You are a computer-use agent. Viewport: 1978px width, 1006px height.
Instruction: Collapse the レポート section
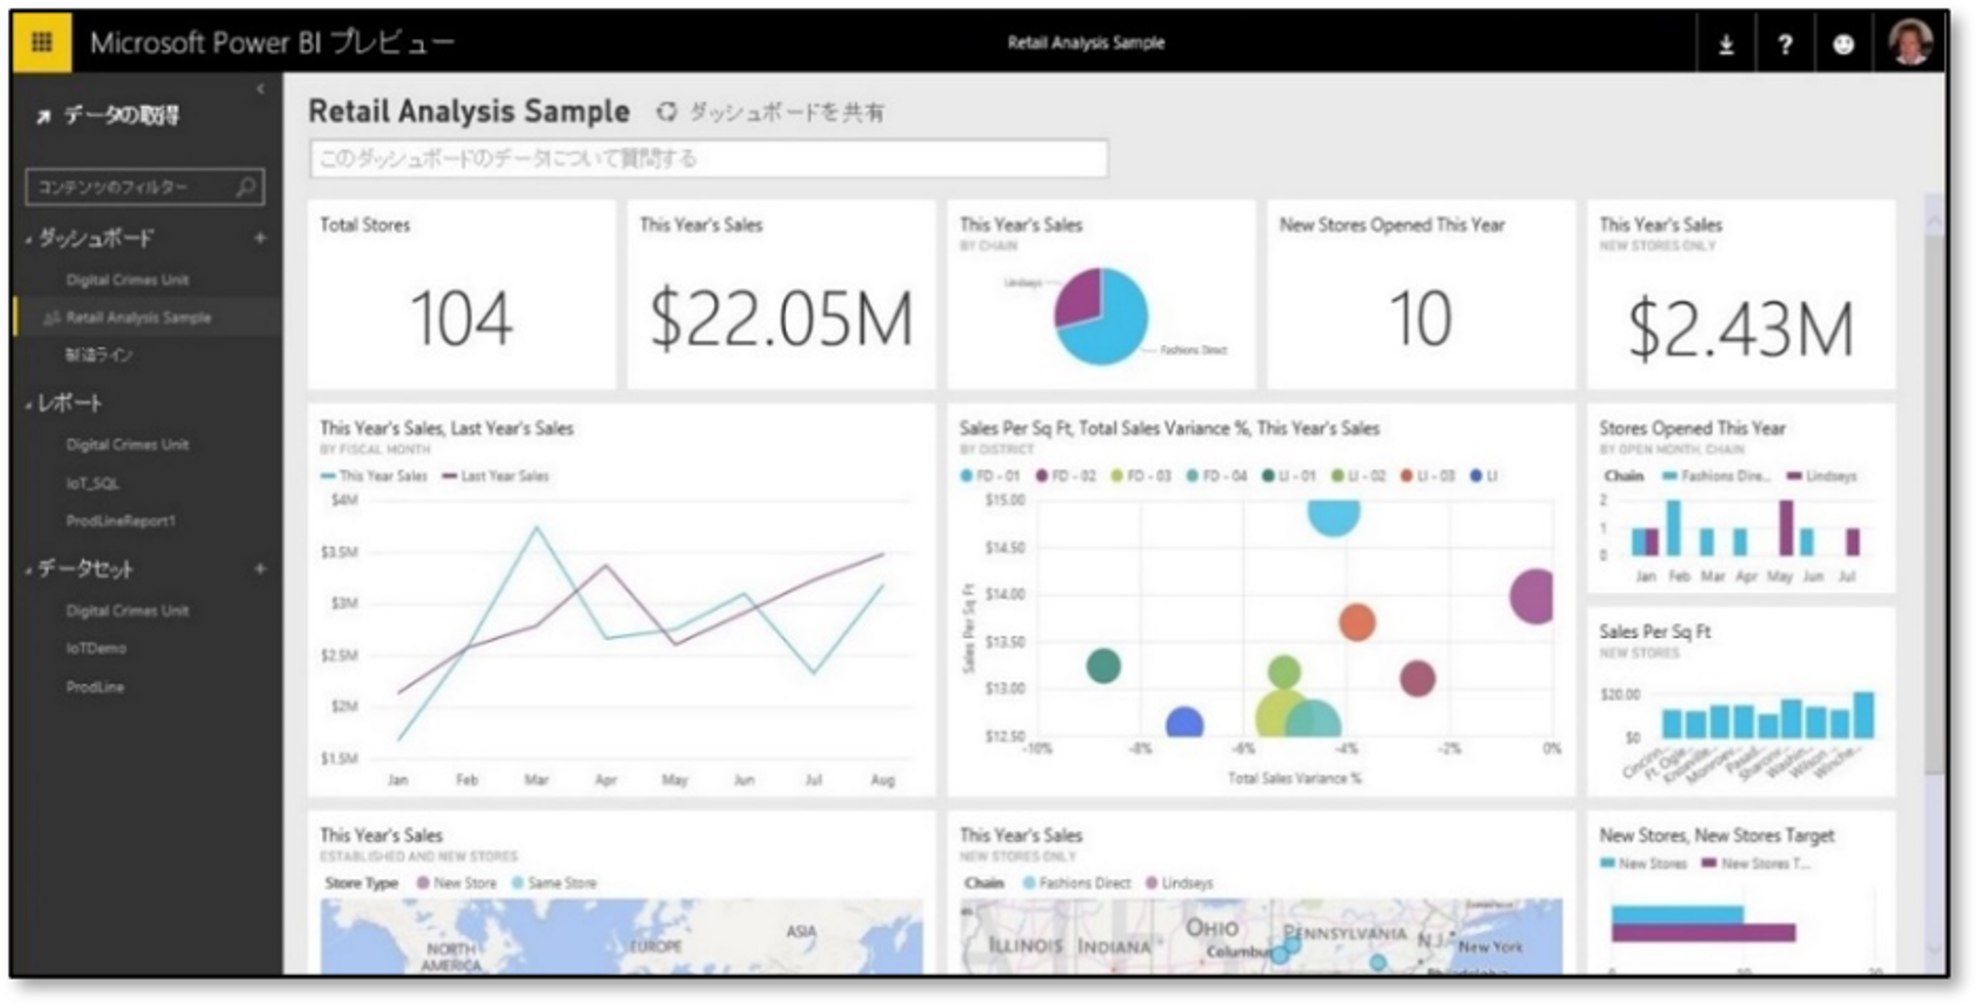click(x=28, y=403)
